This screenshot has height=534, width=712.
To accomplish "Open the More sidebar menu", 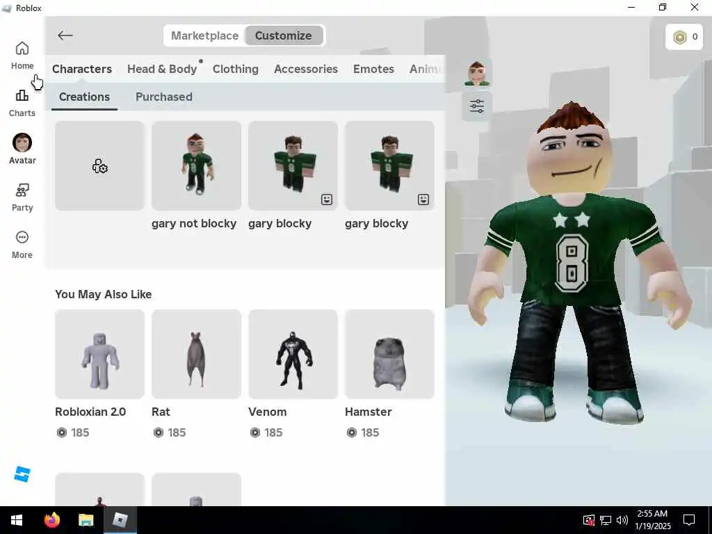I will [22, 245].
